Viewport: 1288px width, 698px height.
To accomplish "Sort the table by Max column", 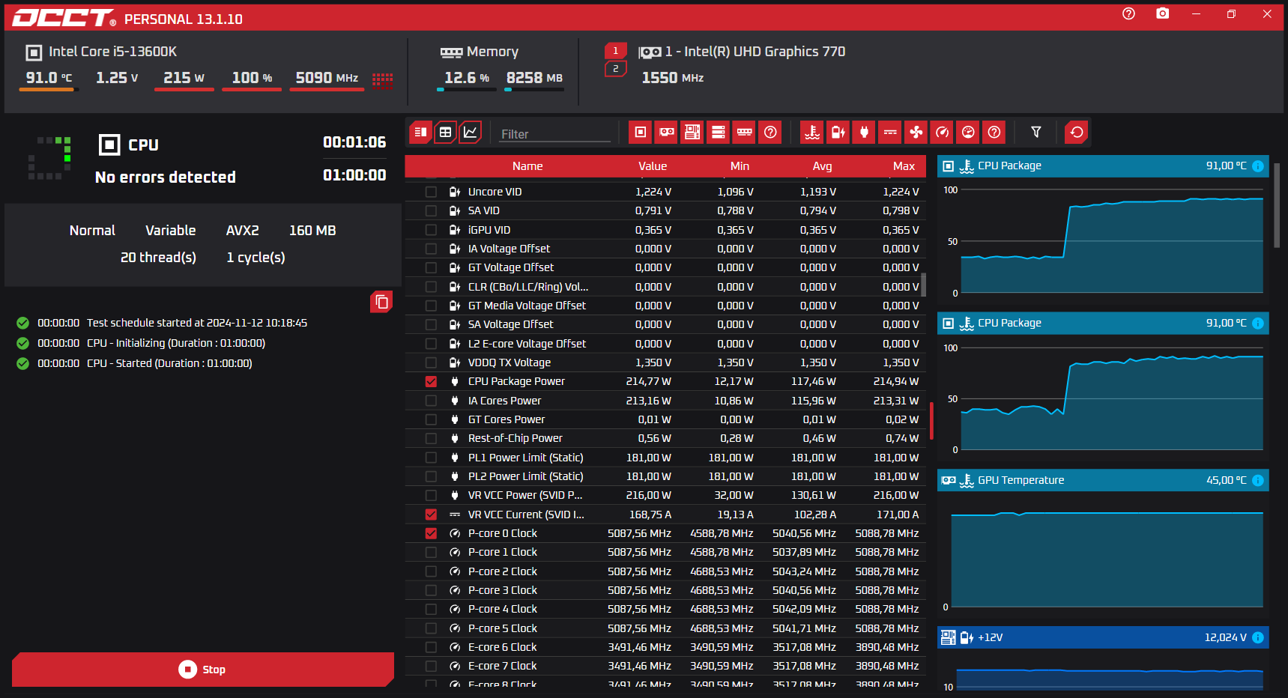I will point(904,166).
